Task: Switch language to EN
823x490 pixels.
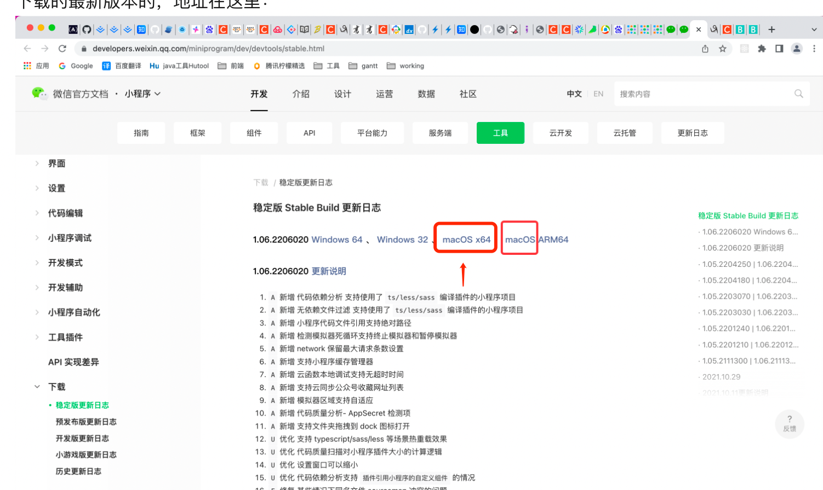Action: click(598, 94)
